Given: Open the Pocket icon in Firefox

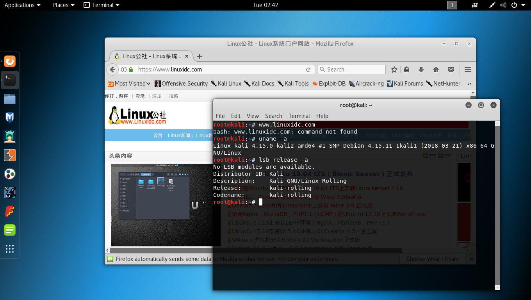Looking at the screenshot, I should (x=451, y=70).
